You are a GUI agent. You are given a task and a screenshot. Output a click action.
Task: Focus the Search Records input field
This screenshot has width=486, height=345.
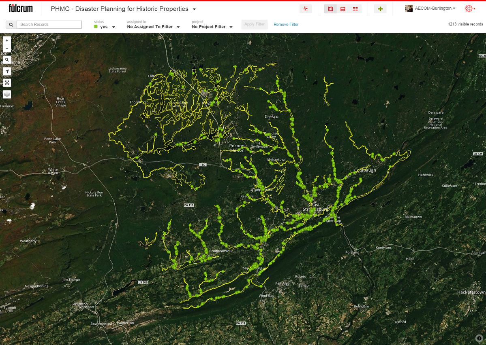point(49,25)
